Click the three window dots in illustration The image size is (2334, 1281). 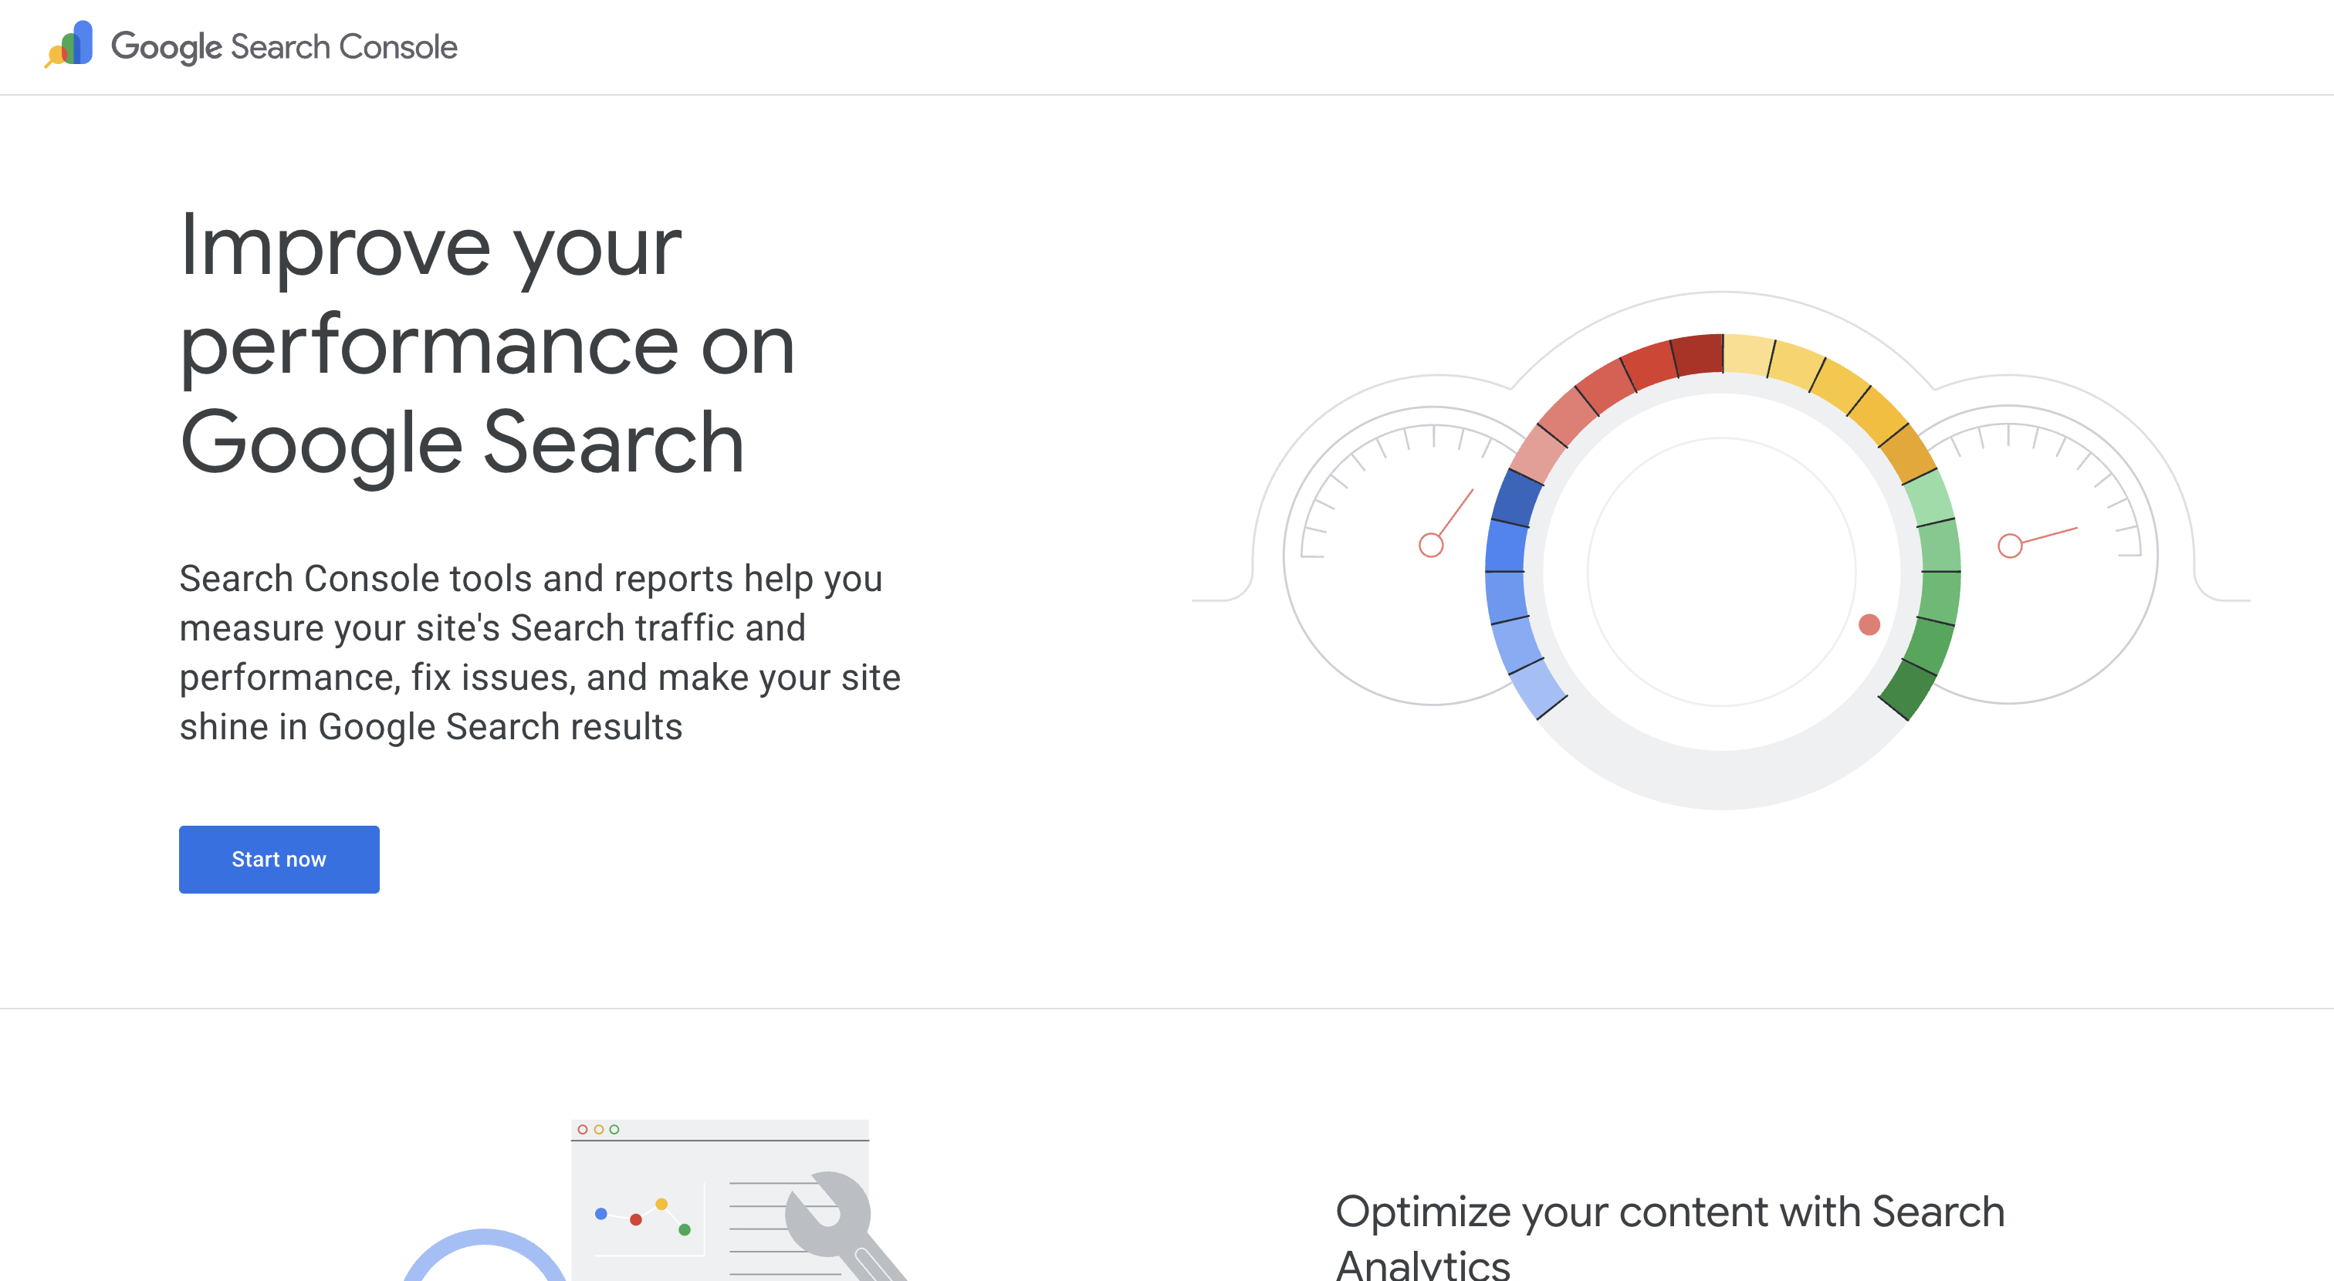tap(598, 1129)
